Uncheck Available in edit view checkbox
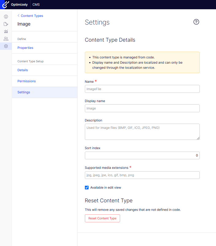The image size is (216, 246). coord(87,188)
